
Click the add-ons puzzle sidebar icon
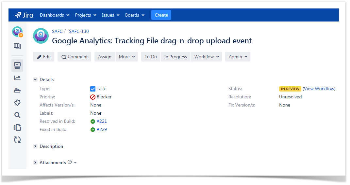(17, 103)
